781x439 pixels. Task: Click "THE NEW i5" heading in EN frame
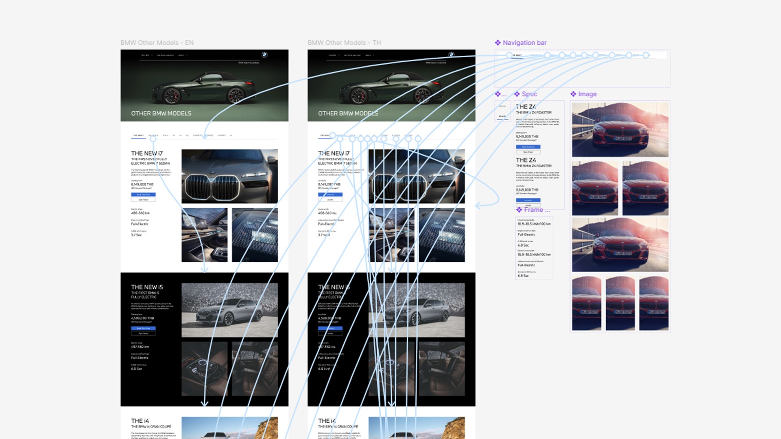[147, 287]
